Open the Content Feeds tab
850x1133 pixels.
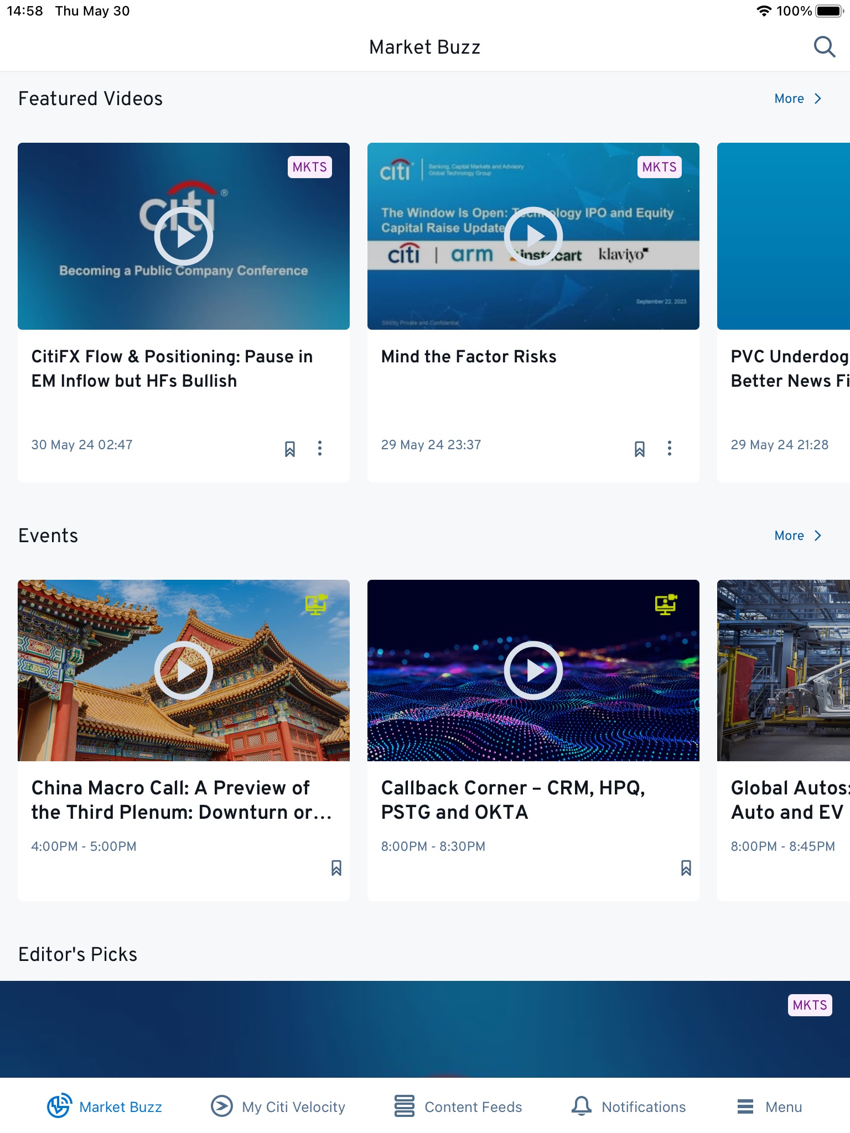458,1106
